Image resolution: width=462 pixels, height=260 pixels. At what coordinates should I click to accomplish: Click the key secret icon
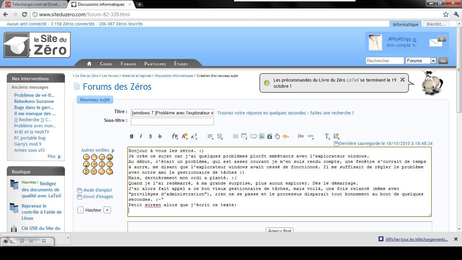point(286,136)
